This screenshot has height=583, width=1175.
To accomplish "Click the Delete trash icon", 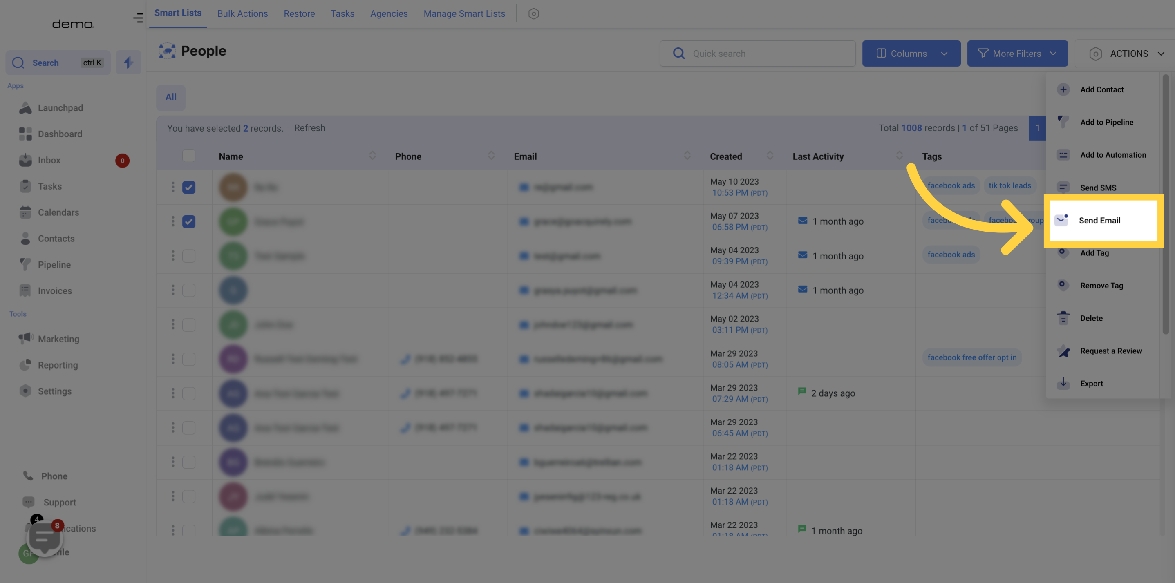I will click(1063, 318).
